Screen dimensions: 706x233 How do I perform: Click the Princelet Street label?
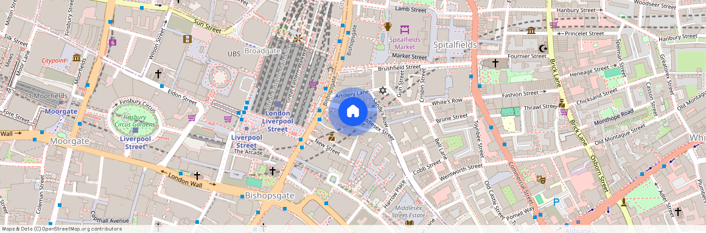coord(584,33)
